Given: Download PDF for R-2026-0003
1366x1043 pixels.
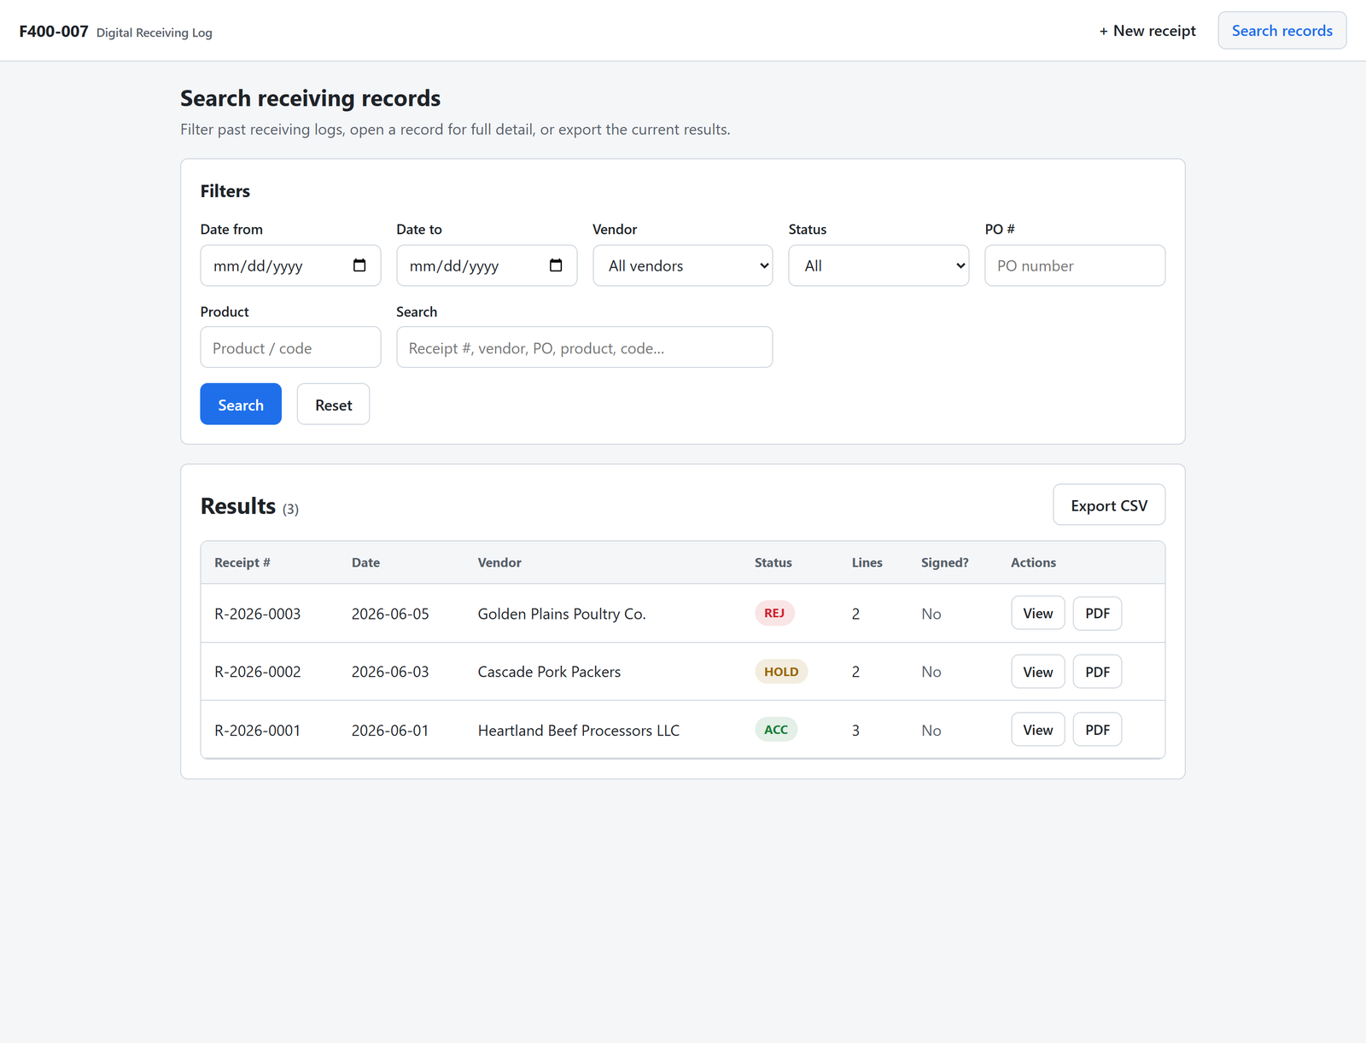Looking at the screenshot, I should tap(1097, 613).
